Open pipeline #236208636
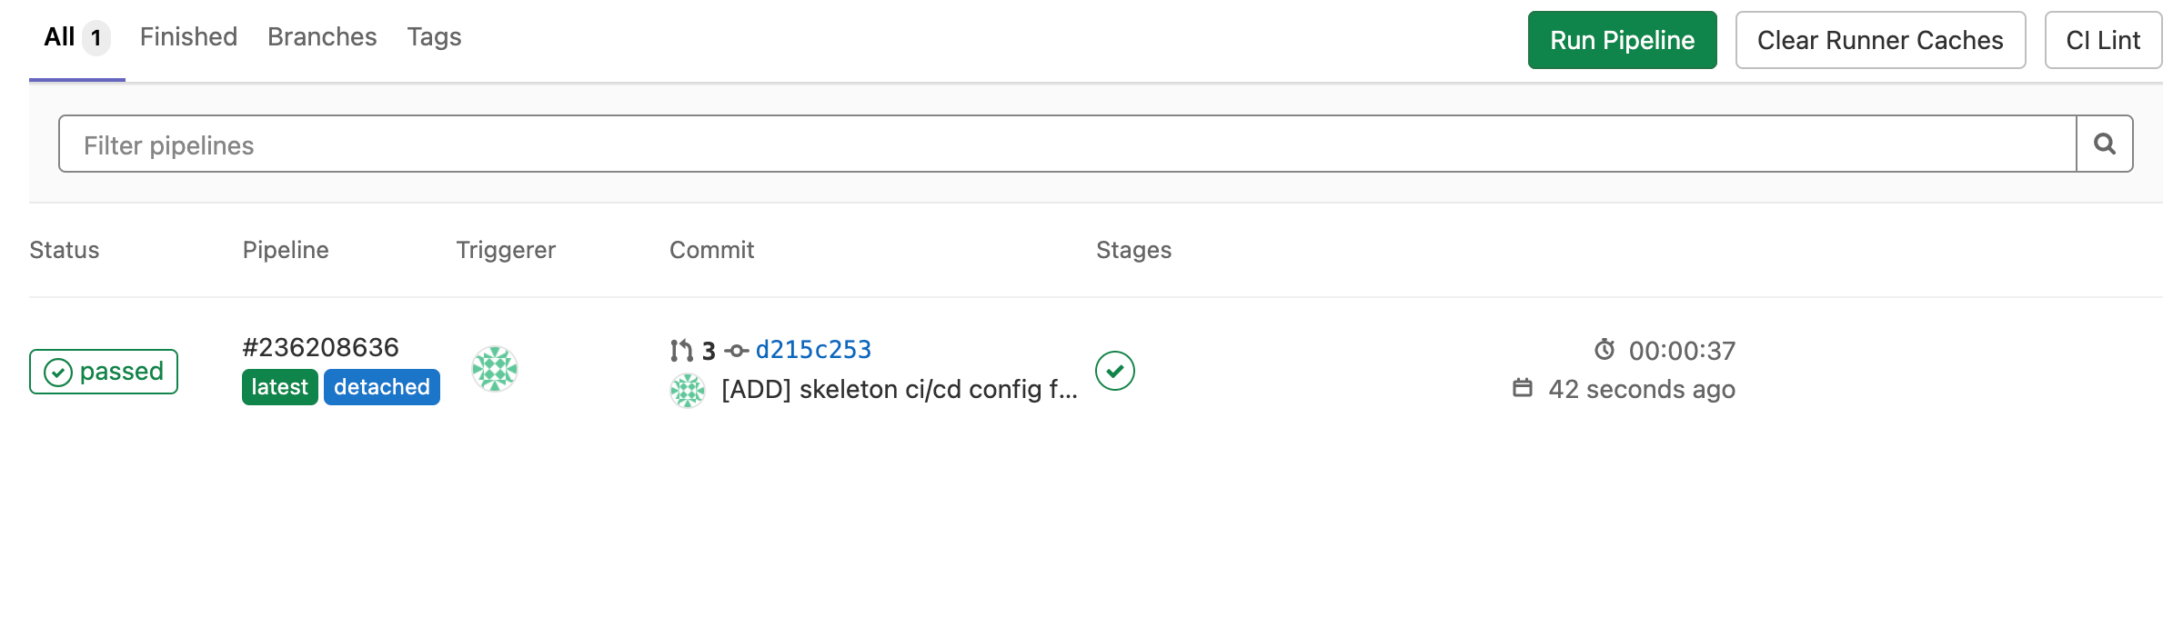This screenshot has width=2183, height=627. pos(320,346)
